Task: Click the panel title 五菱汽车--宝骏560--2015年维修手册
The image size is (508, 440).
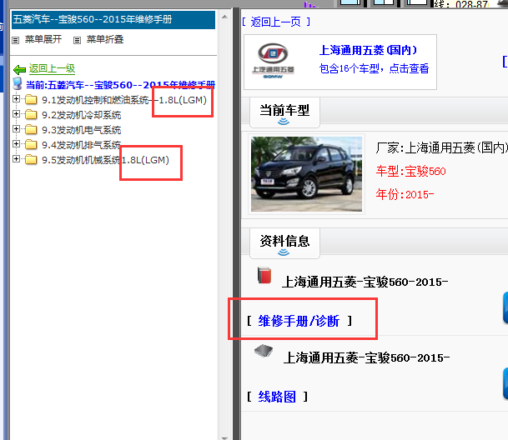Action: pyautogui.click(x=93, y=19)
